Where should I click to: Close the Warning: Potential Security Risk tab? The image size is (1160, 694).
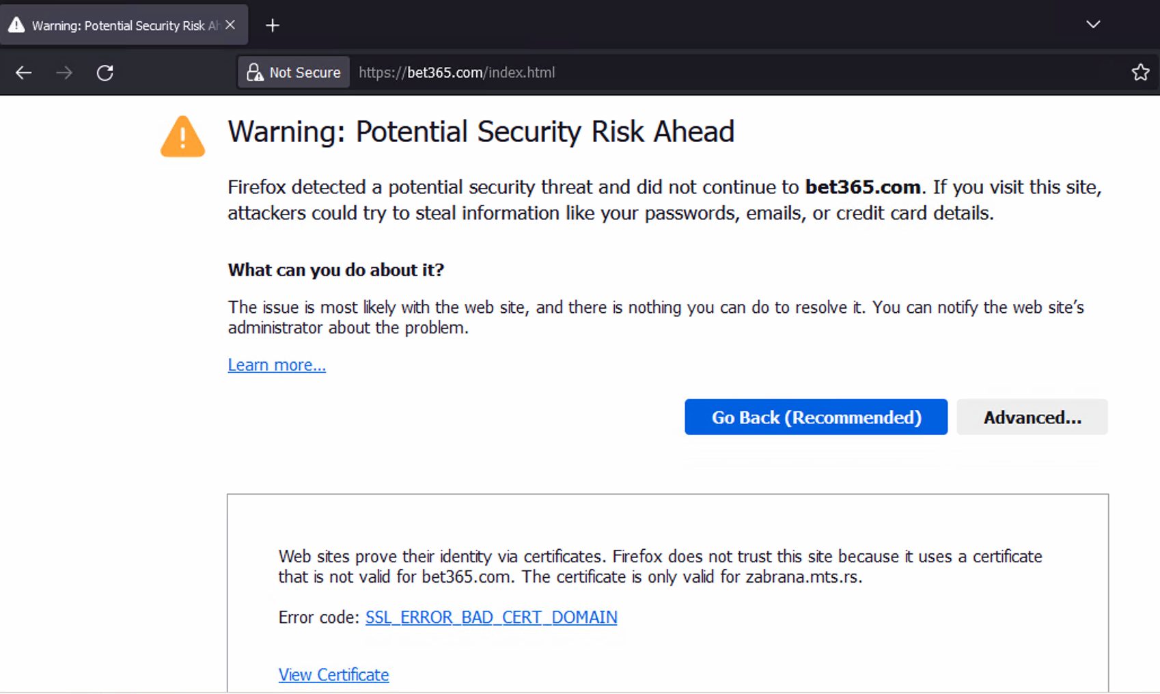[x=230, y=25]
